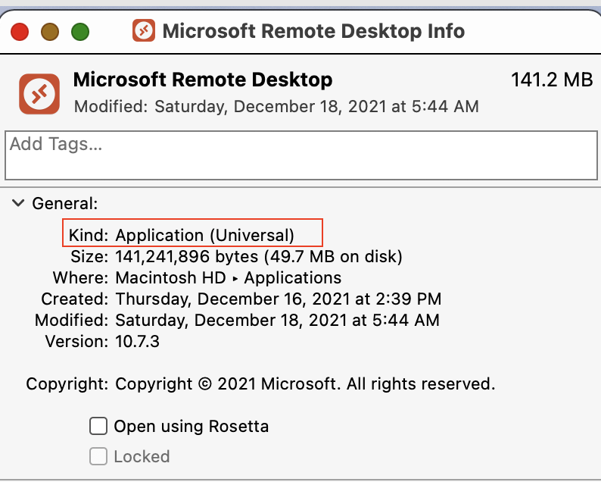The image size is (601, 482).
Task: Toggle the Locked checkbox
Action: (x=98, y=456)
